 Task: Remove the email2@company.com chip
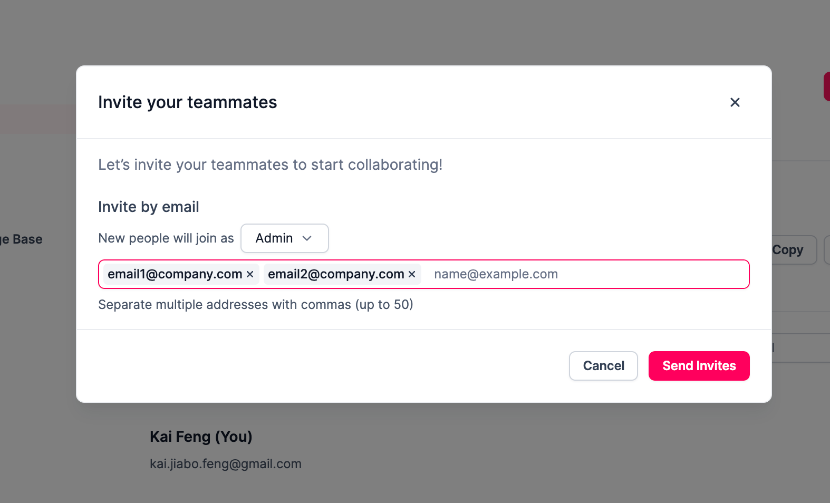point(412,274)
